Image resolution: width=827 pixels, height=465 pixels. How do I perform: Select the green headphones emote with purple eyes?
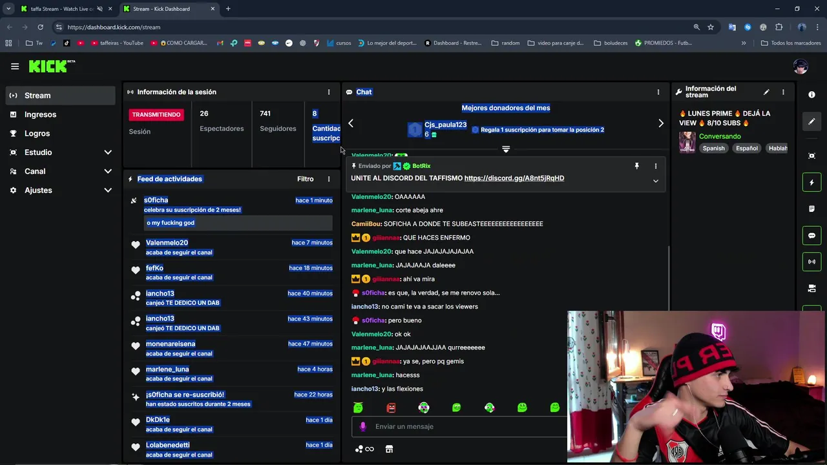tap(423, 408)
